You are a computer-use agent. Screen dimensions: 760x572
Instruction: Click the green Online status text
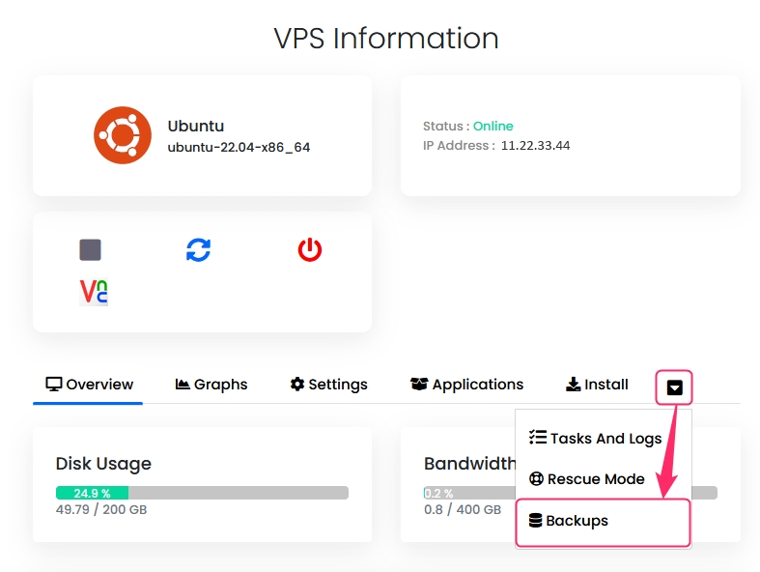tap(493, 127)
